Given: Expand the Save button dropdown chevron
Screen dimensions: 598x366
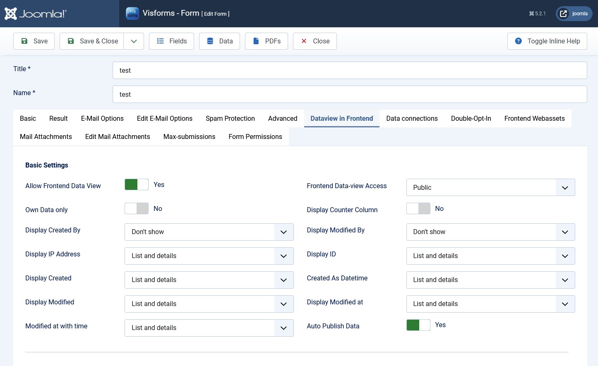Looking at the screenshot, I should [x=134, y=41].
